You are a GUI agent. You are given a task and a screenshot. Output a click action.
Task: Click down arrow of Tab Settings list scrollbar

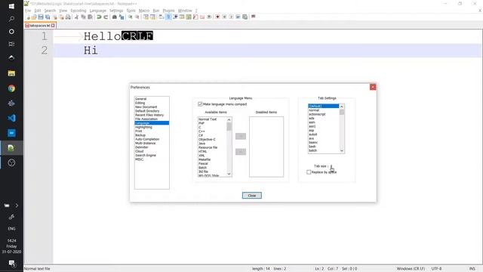point(342,150)
